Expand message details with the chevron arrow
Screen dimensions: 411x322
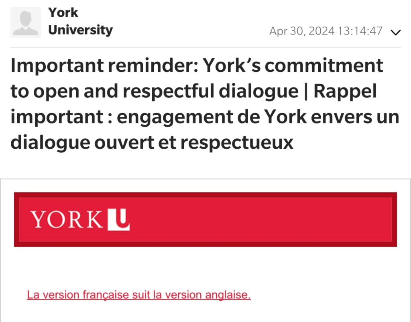pos(395,32)
